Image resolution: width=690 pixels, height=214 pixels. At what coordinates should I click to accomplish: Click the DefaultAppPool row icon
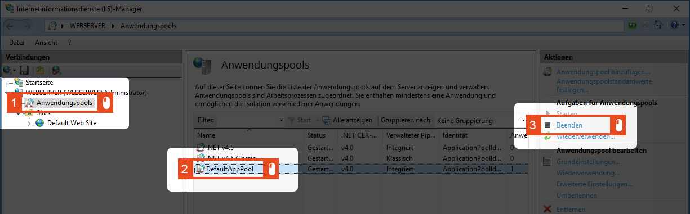(x=201, y=169)
